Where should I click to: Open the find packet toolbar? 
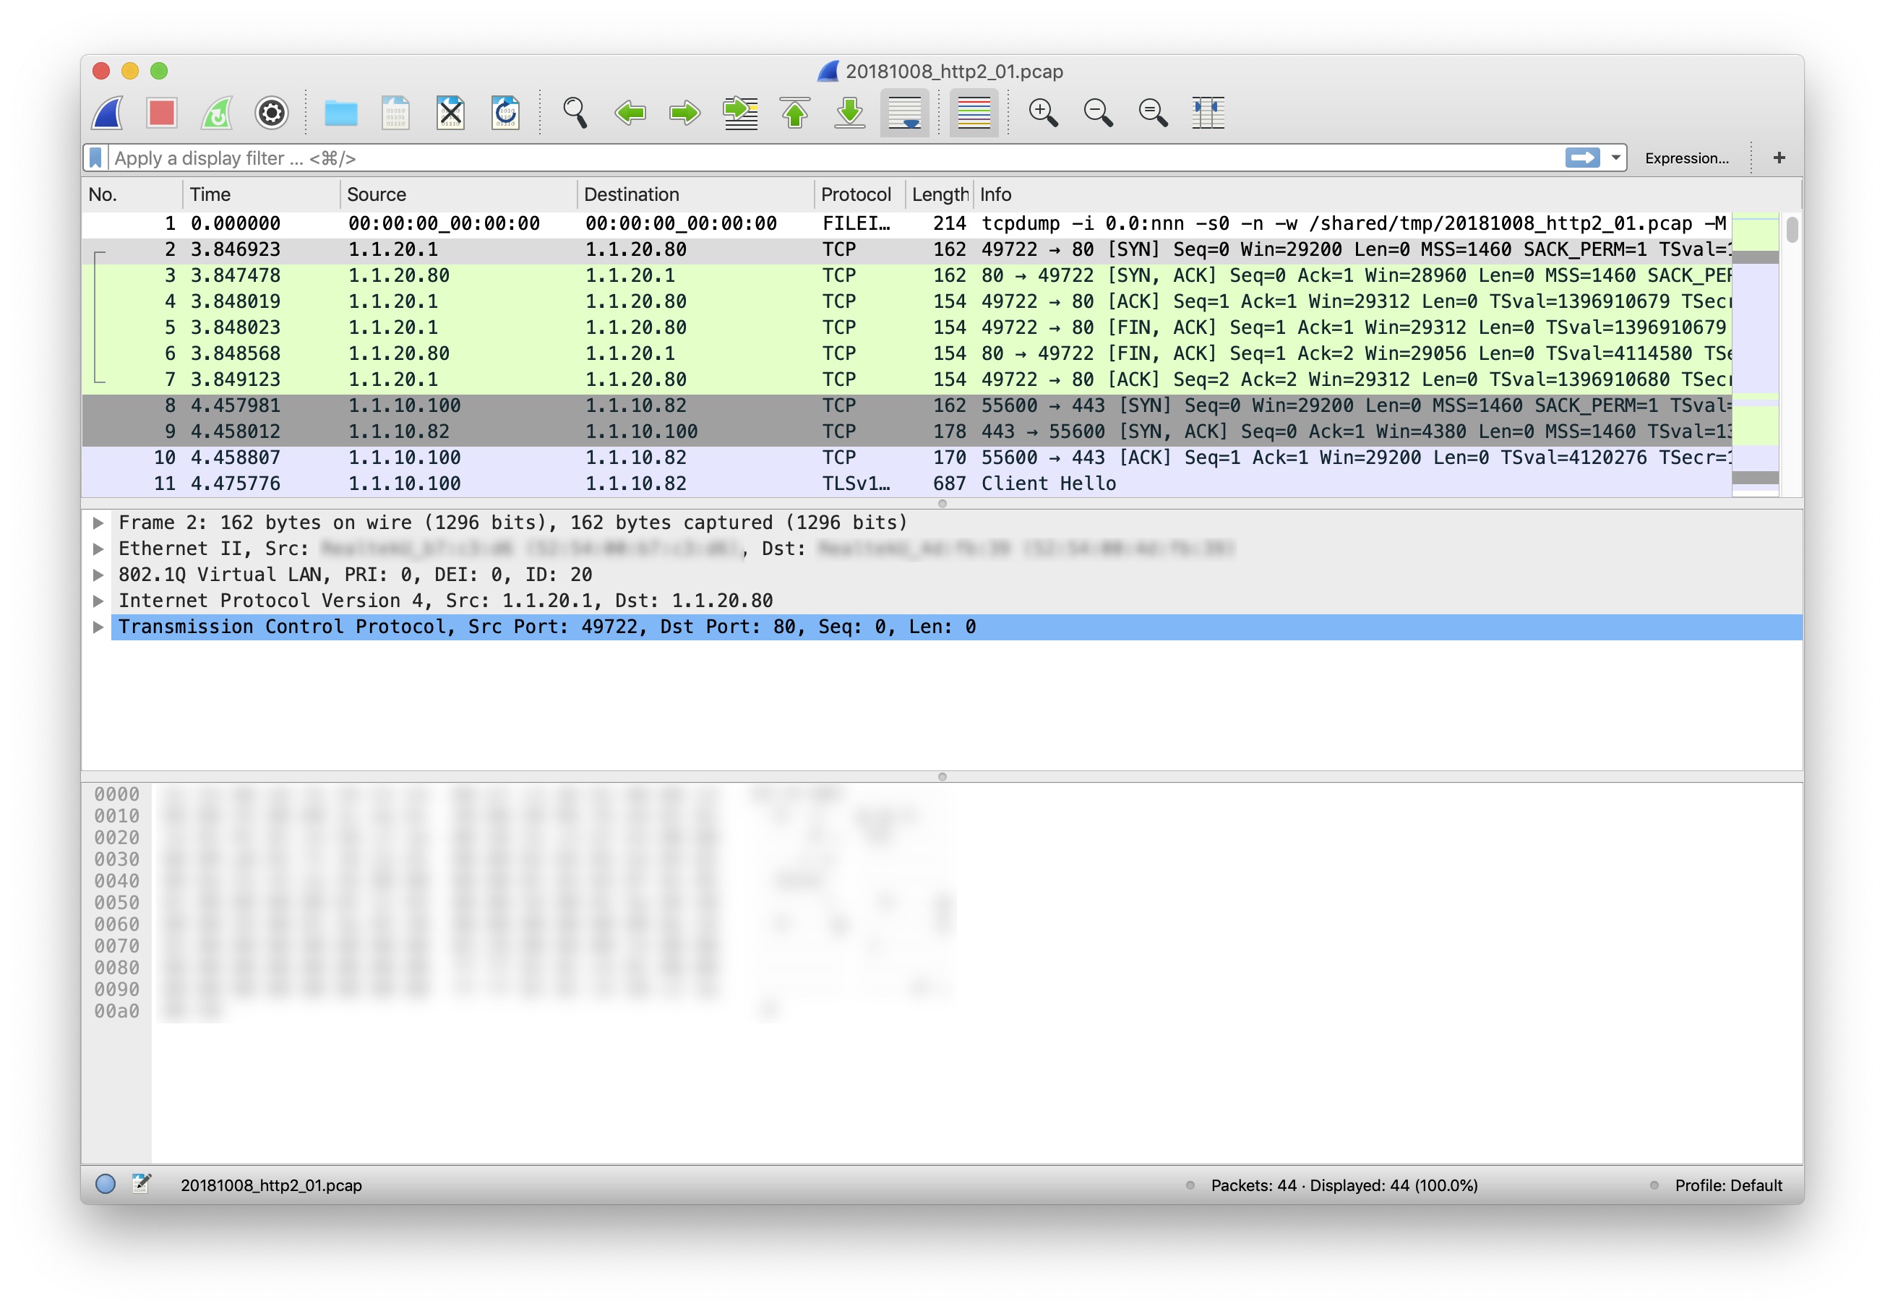(575, 113)
